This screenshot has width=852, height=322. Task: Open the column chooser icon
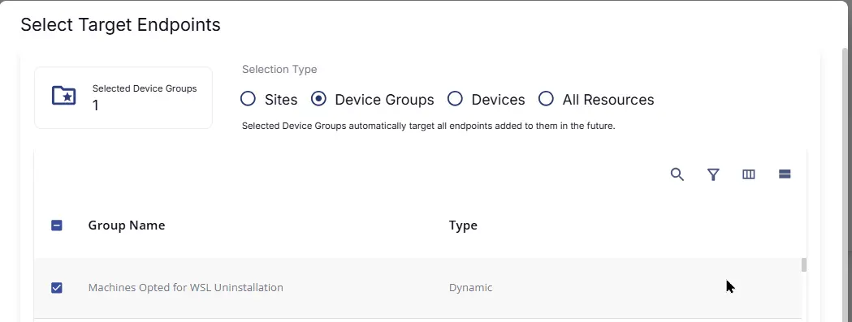pyautogui.click(x=749, y=174)
